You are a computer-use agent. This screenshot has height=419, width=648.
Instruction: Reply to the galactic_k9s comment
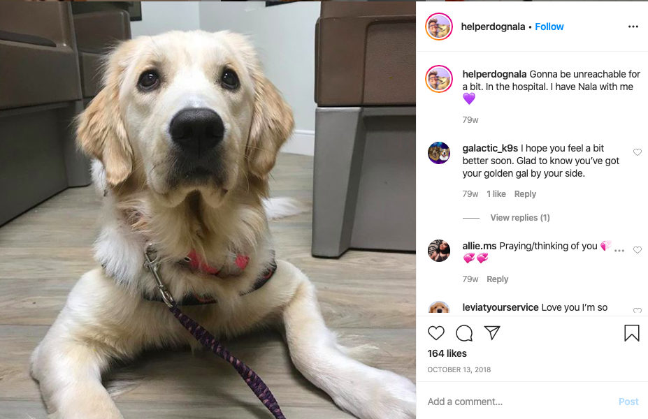[x=525, y=193]
